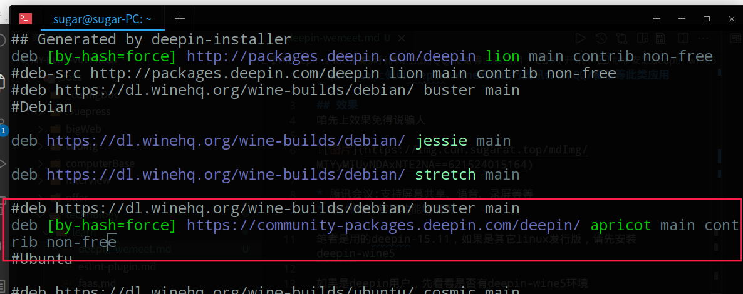Click the community-packages.deepin.com URL in terminal
743x294 pixels.
click(x=384, y=225)
